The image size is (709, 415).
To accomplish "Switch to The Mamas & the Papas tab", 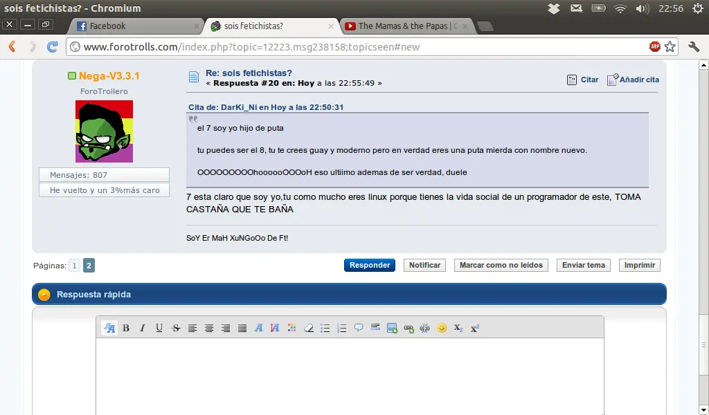I will (x=407, y=26).
